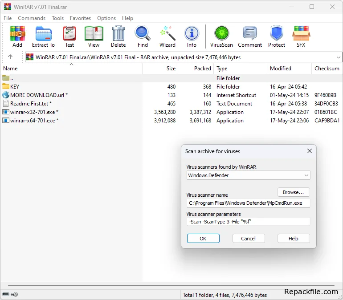This screenshot has width=343, height=300.
Task: Click the archive icon in address bar
Action: coord(30,57)
